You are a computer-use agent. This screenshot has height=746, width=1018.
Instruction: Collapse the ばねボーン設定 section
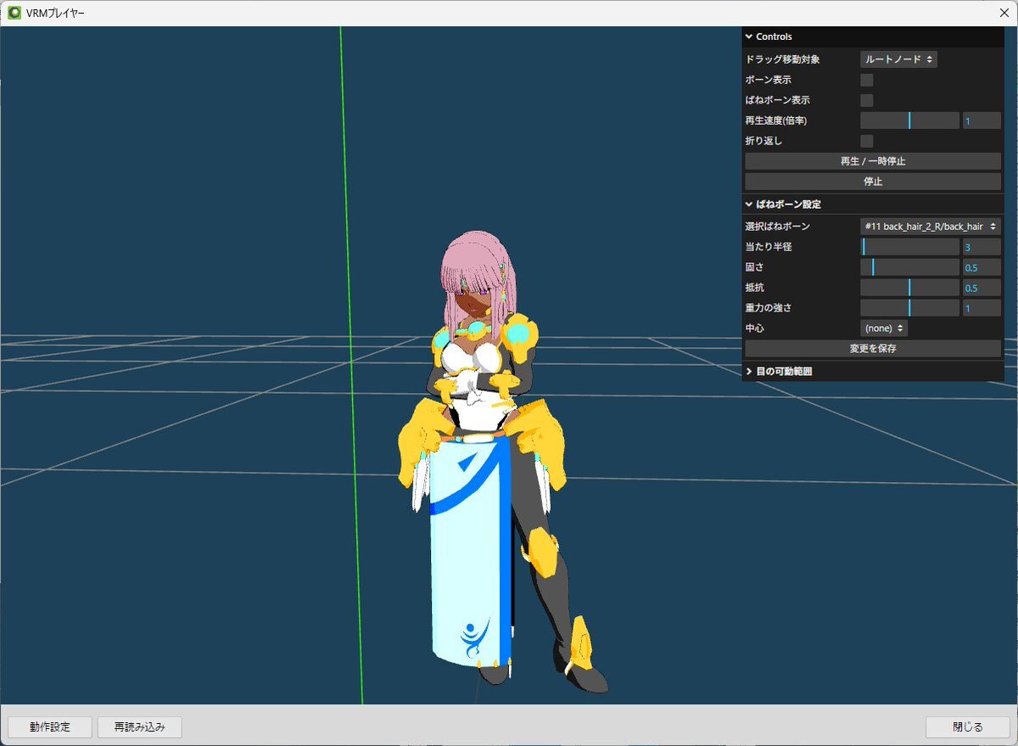pyautogui.click(x=873, y=205)
